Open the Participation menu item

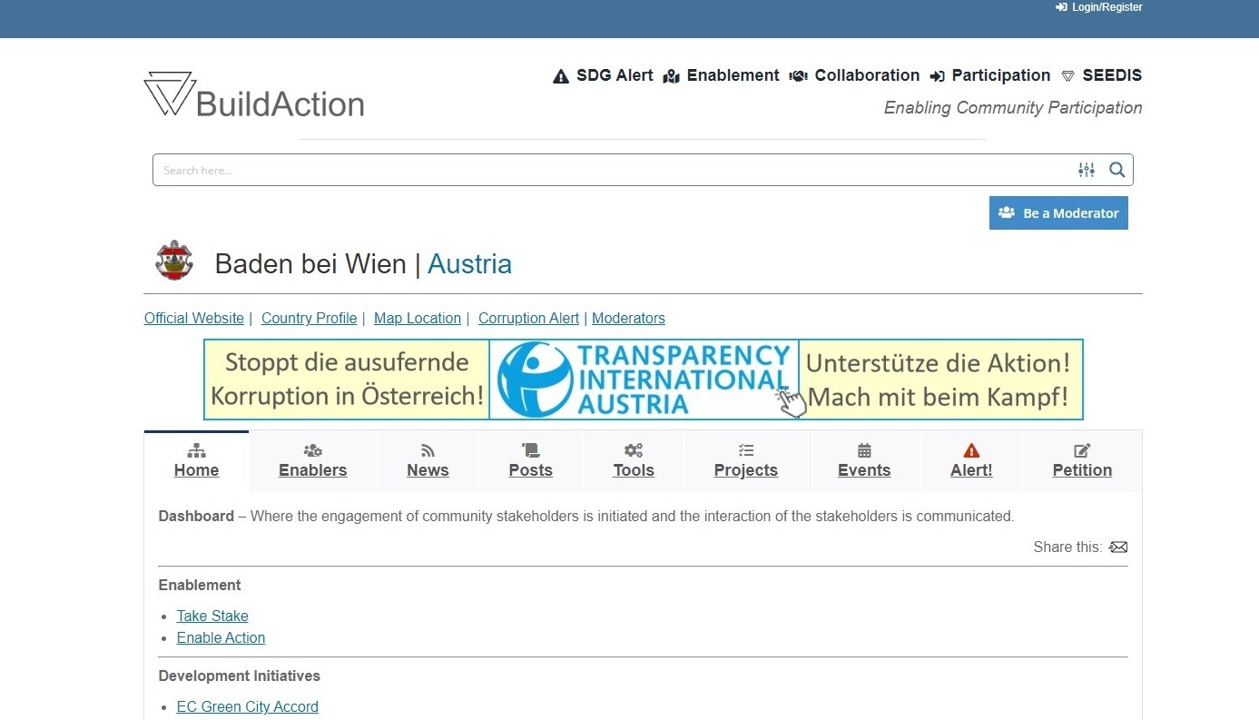(x=990, y=76)
